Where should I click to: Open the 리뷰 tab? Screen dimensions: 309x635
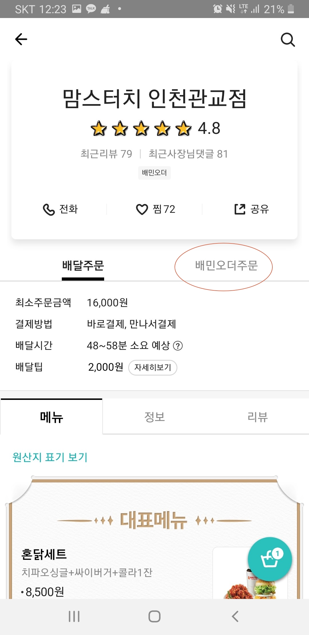[257, 417]
